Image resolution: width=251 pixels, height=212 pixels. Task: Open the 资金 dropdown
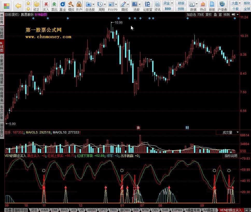(168, 3)
